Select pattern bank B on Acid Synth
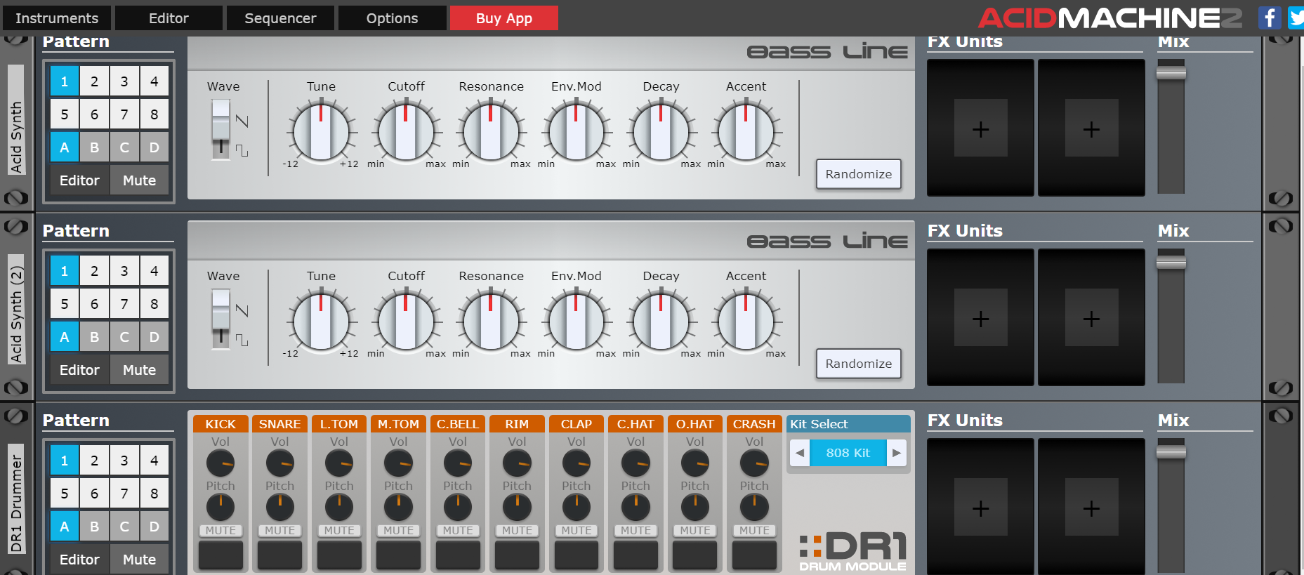1304x575 pixels. click(x=94, y=147)
